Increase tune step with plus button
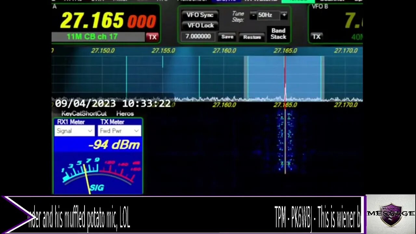Screen dimensions: 416x234 coord(284,15)
